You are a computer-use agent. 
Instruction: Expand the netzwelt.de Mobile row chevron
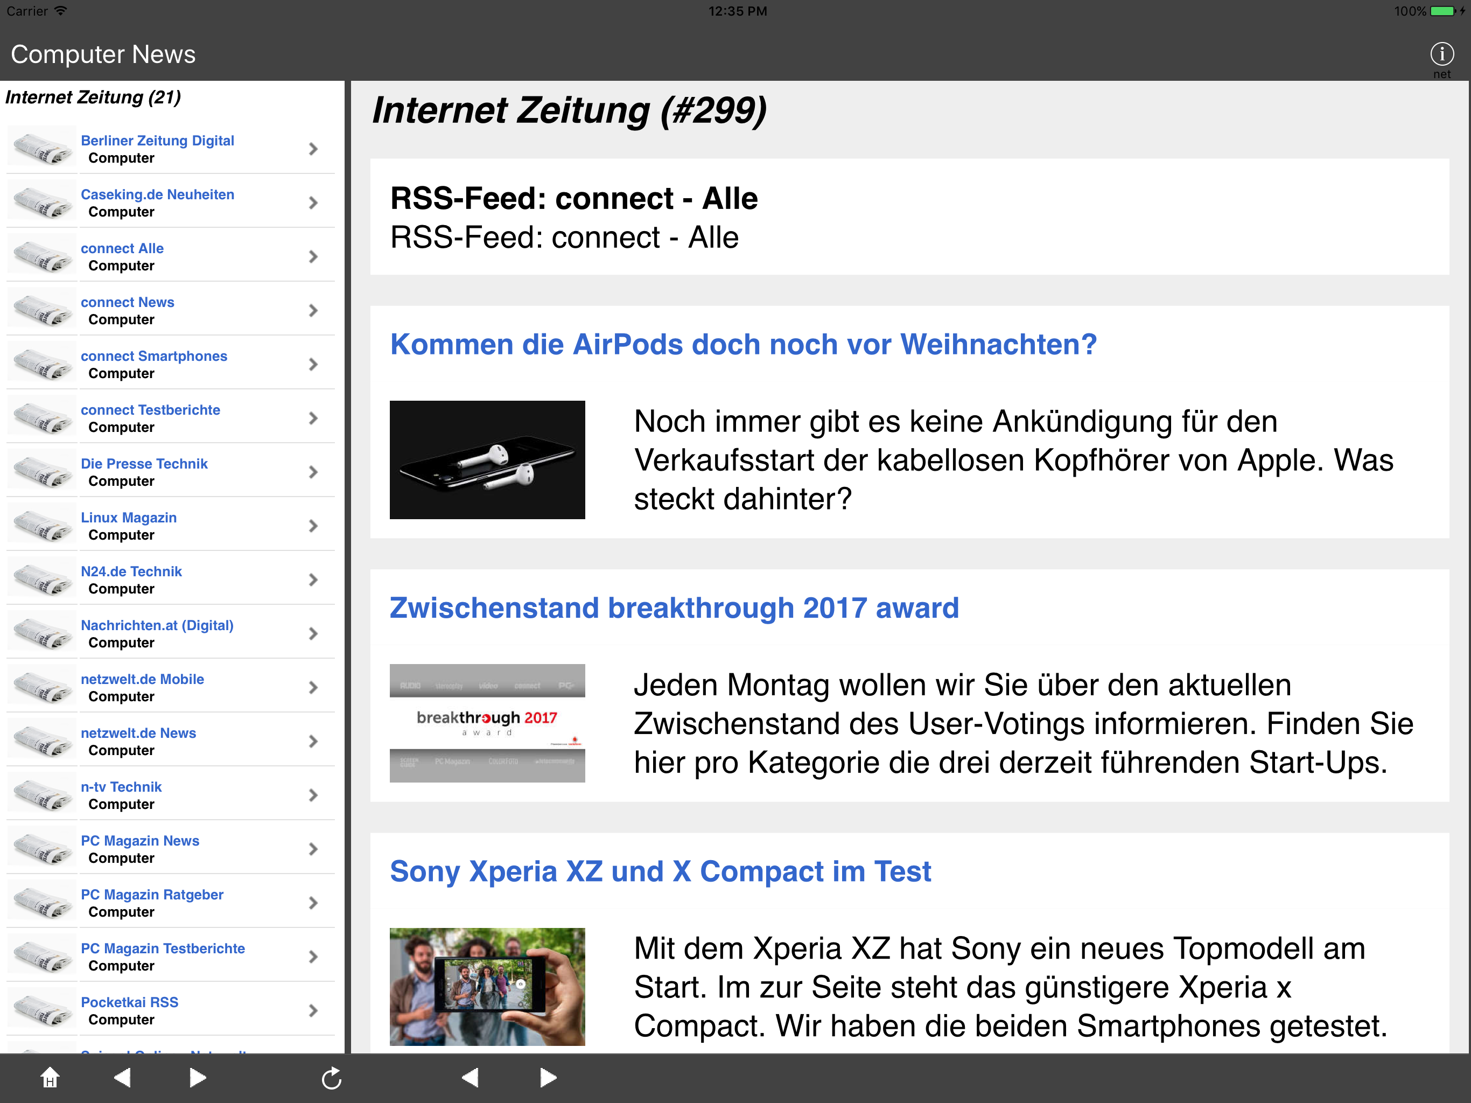click(x=313, y=687)
